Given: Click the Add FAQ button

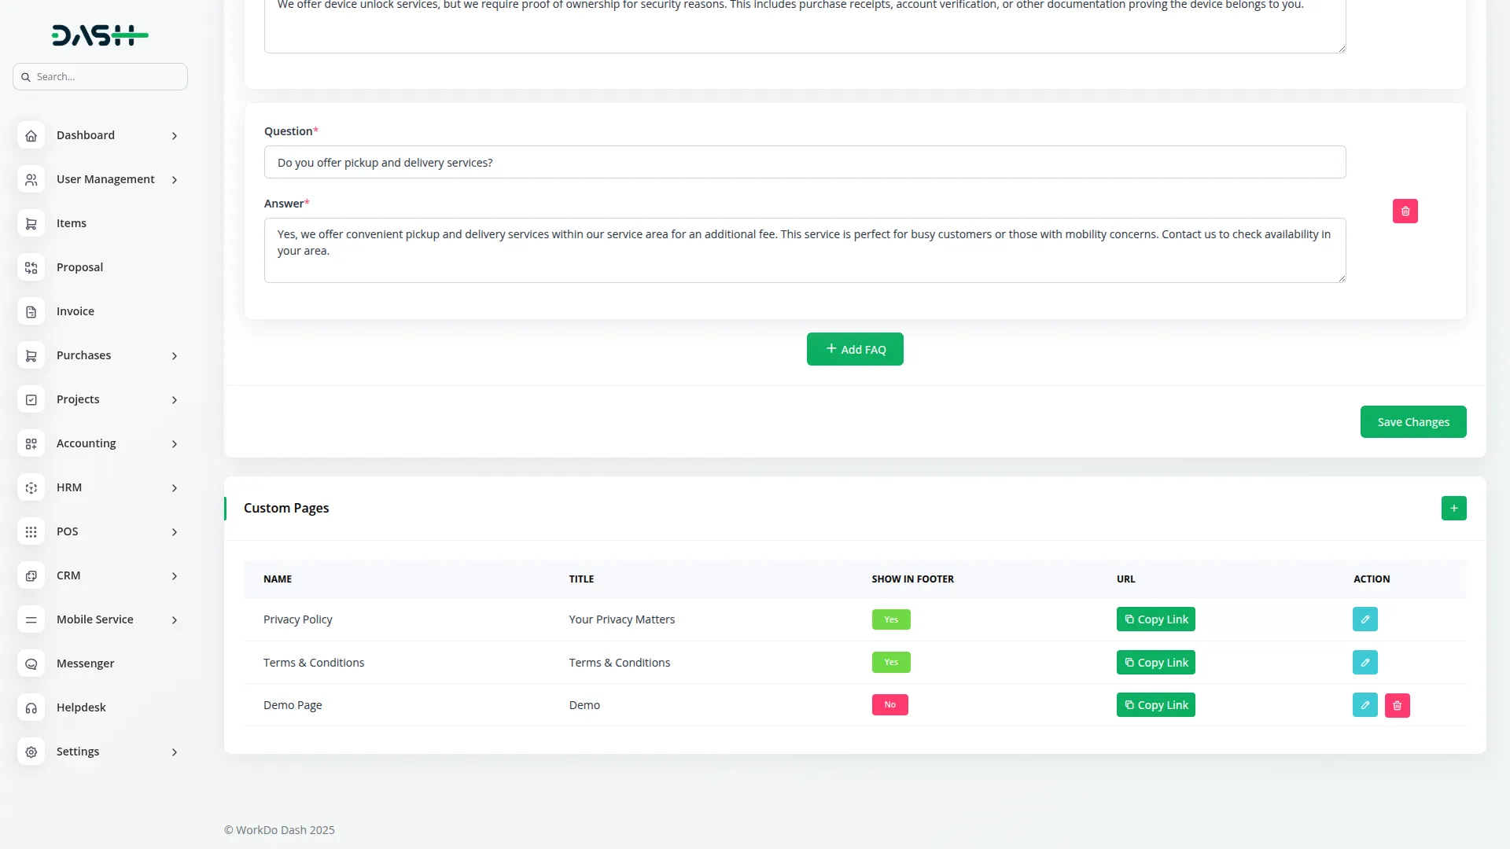Looking at the screenshot, I should pos(855,348).
